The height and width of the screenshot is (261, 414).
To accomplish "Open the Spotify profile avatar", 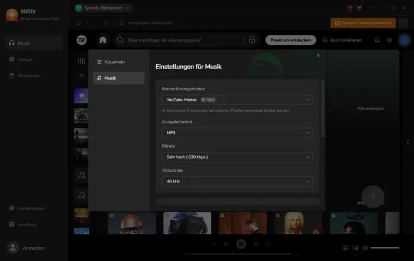I will (404, 40).
